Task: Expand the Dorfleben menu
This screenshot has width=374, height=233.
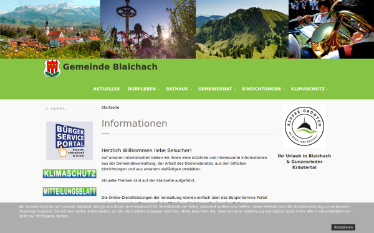Action: (143, 89)
